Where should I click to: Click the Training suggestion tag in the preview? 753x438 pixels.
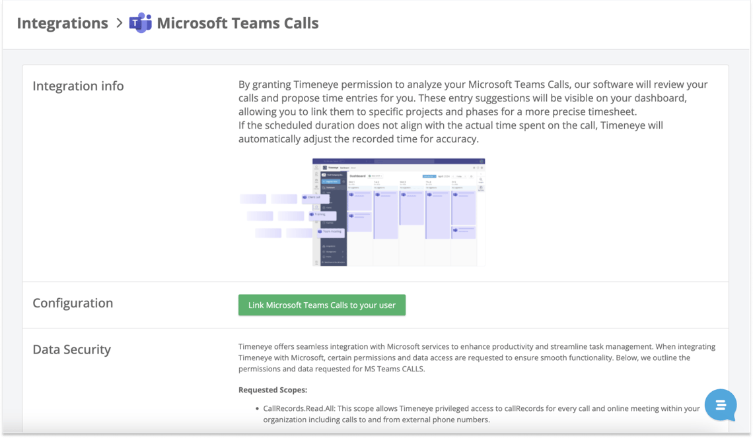point(322,214)
